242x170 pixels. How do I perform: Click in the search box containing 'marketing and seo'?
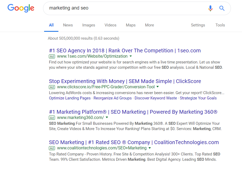[124, 8]
